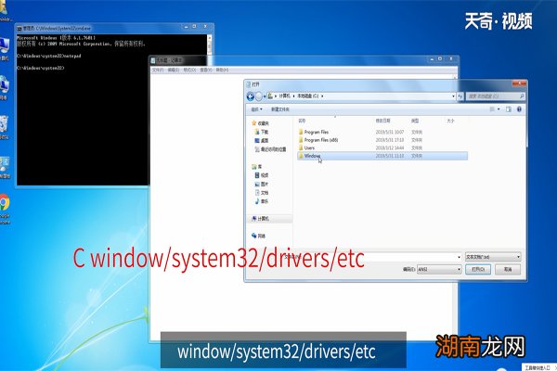Viewport: 557px width, 371px height.
Task: Go back in the Open dialog
Action: tap(250, 96)
